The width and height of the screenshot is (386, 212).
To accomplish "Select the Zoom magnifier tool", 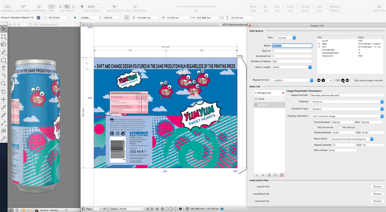I will pos(4,84).
